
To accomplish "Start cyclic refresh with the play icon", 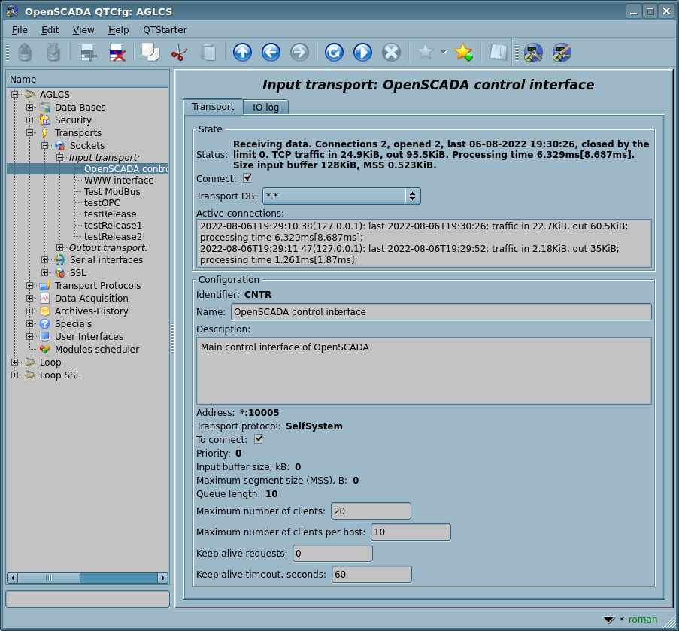I will 363,53.
